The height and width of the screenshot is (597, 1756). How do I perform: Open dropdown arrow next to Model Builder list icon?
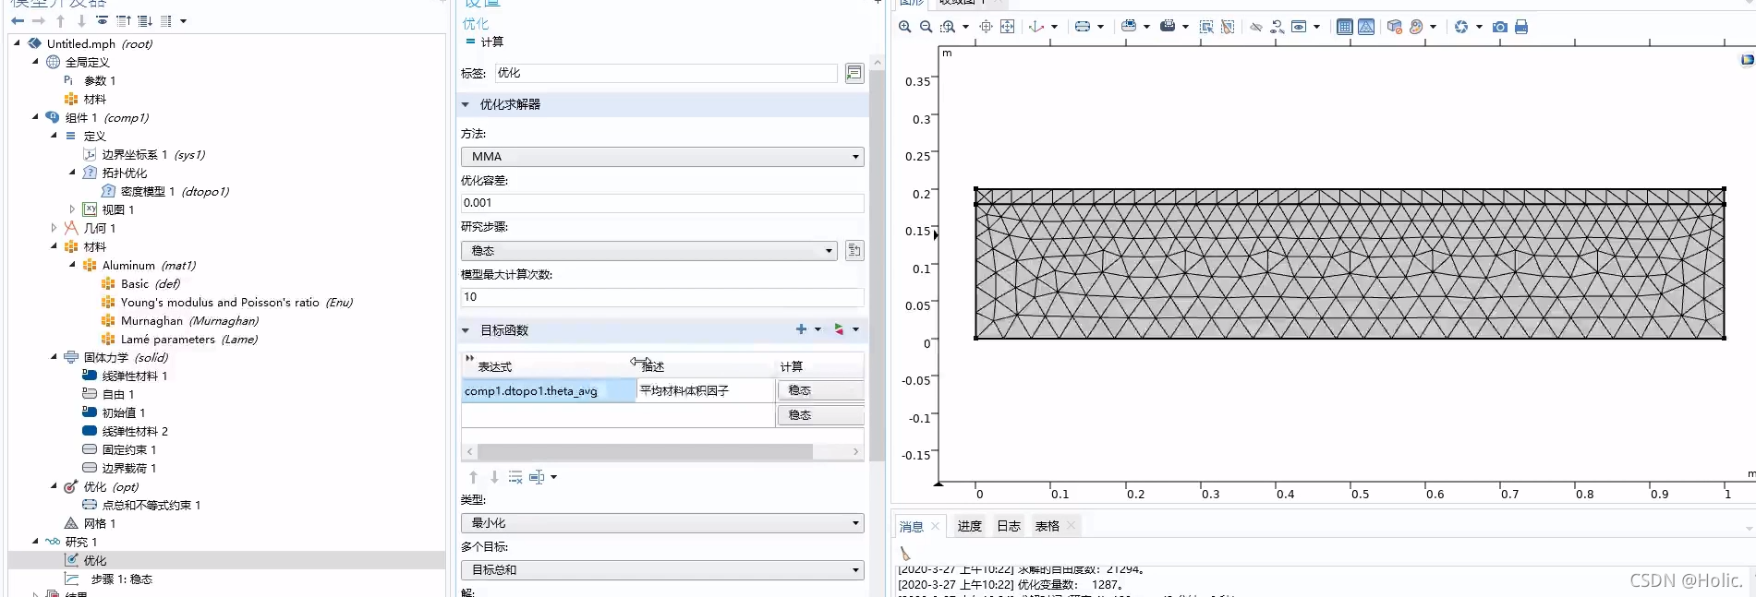[x=183, y=20]
